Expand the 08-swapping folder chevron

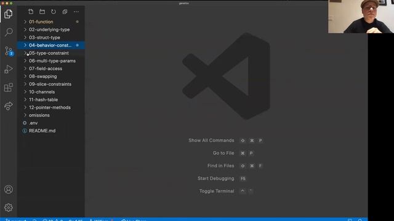coord(25,76)
